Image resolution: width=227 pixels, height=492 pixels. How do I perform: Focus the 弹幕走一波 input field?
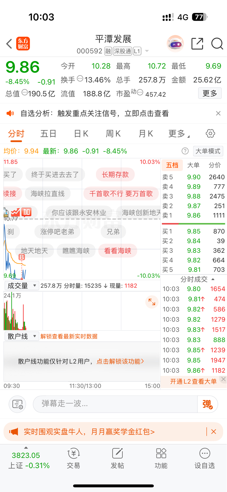(115, 404)
